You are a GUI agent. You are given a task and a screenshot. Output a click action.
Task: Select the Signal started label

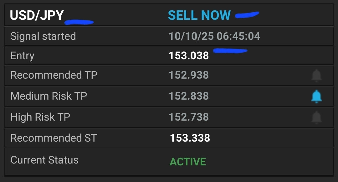(x=43, y=36)
